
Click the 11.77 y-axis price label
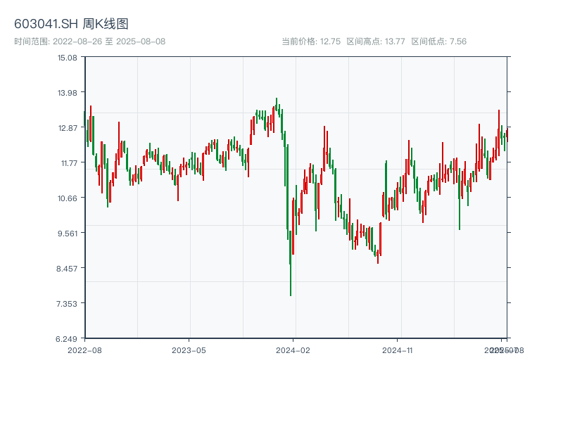[67, 163]
